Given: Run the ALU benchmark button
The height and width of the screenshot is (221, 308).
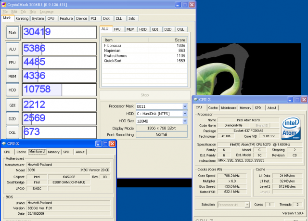Looking at the screenshot, I should (x=13, y=49).
